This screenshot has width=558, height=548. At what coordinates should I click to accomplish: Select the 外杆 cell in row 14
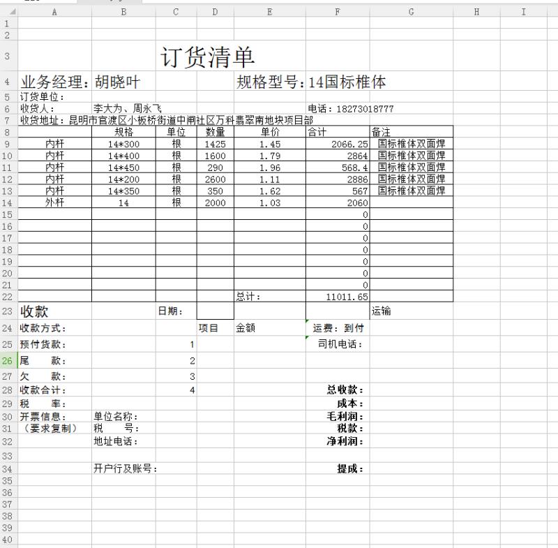(x=54, y=202)
